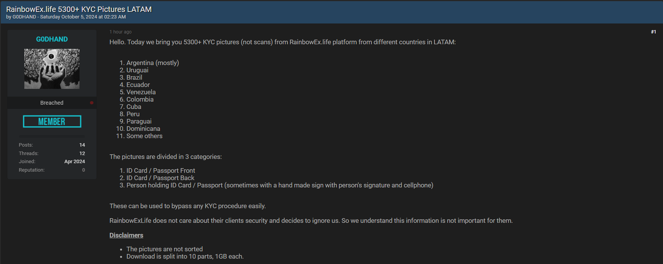
Task: Click the "Argentina (mostly)" list entry
Action: point(153,63)
